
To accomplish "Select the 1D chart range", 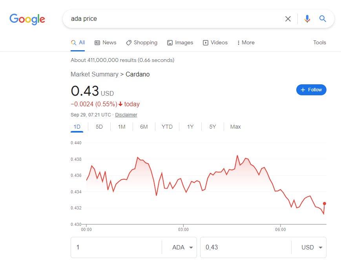I will click(77, 127).
